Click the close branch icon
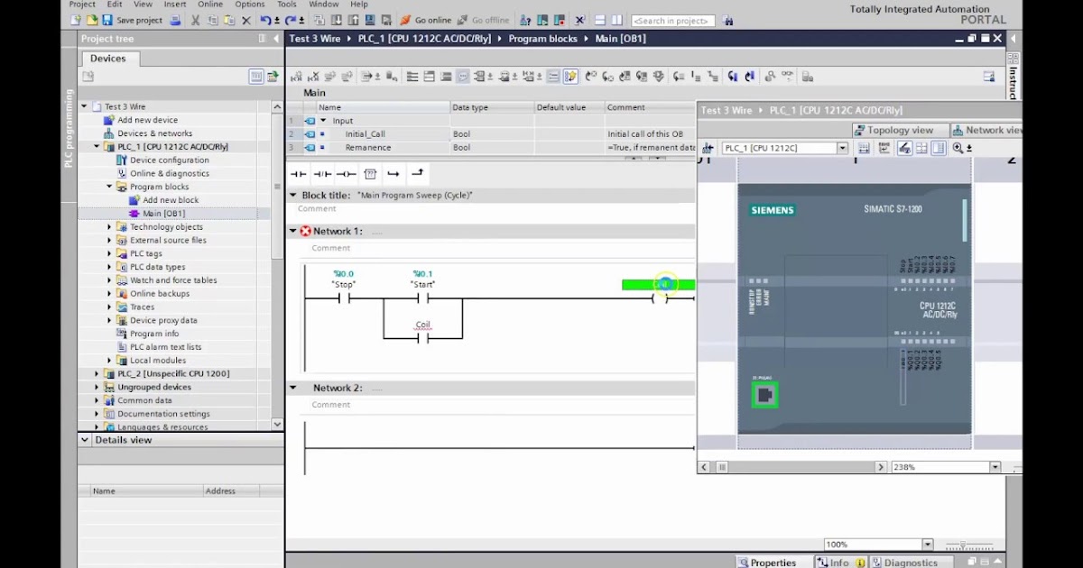1083x568 pixels. (417, 173)
